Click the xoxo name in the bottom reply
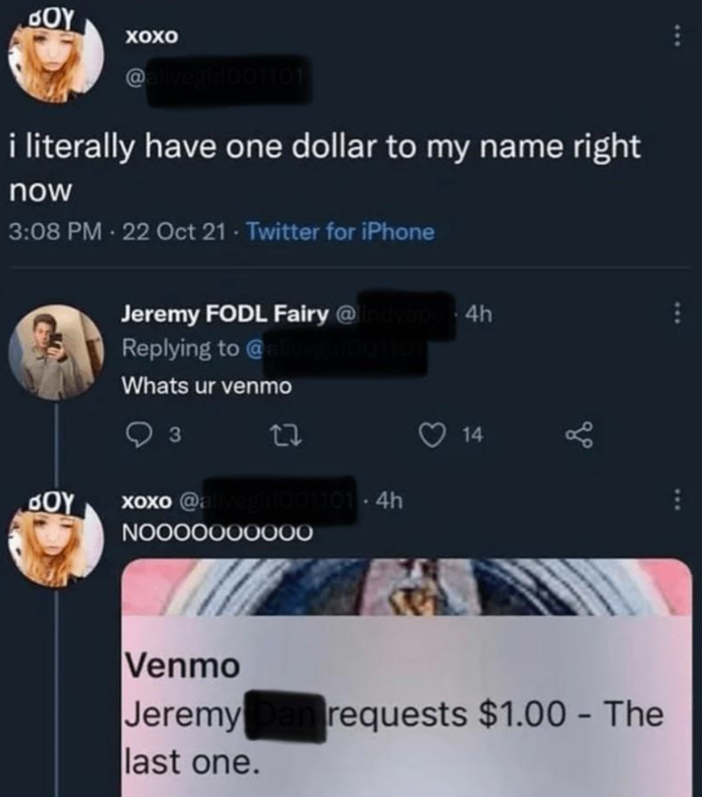 (x=146, y=501)
